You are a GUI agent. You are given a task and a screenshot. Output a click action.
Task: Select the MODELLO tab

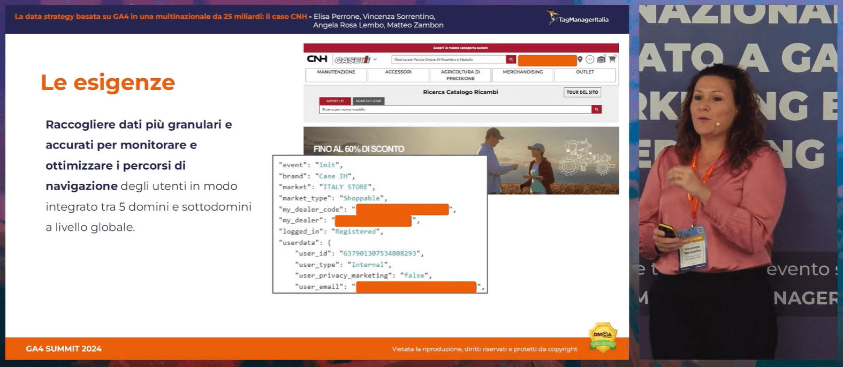tap(335, 101)
